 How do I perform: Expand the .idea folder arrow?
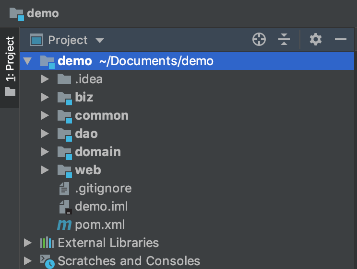[x=45, y=79]
